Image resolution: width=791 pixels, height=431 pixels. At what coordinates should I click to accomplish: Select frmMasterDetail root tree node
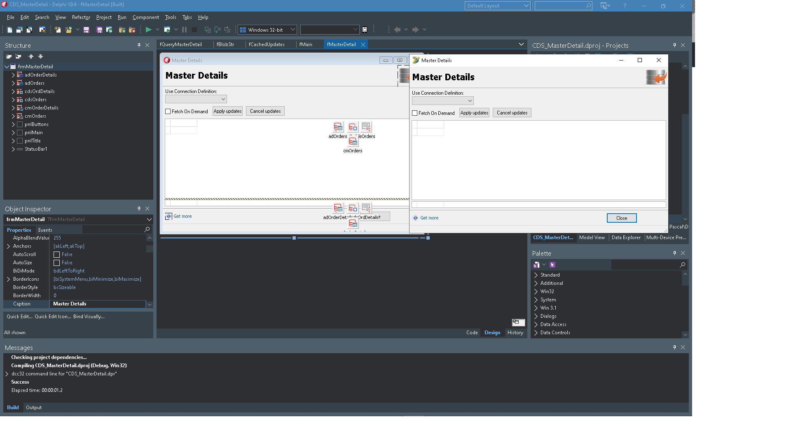click(35, 67)
